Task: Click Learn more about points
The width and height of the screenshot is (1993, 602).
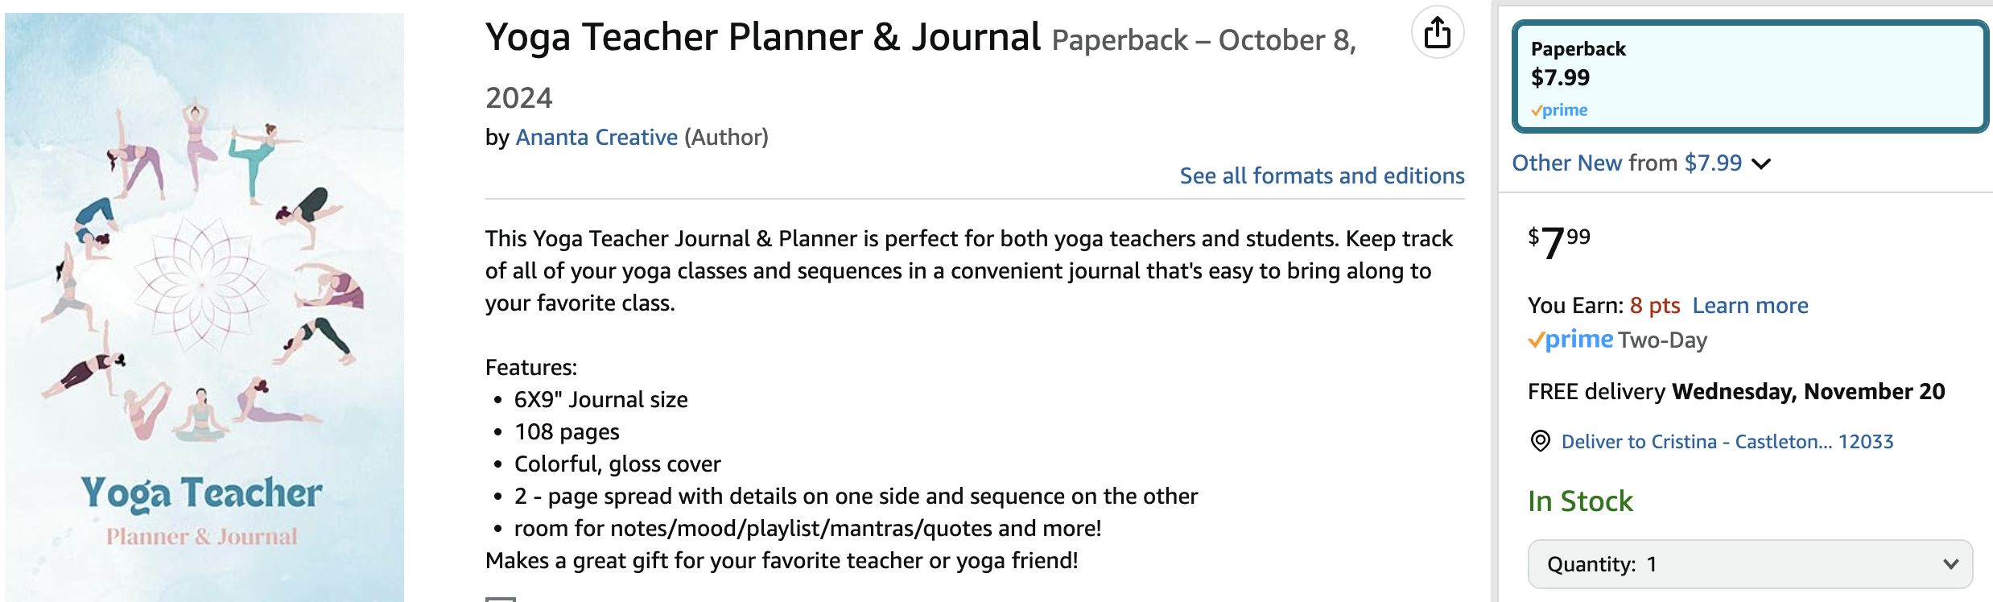Action: tap(1750, 306)
